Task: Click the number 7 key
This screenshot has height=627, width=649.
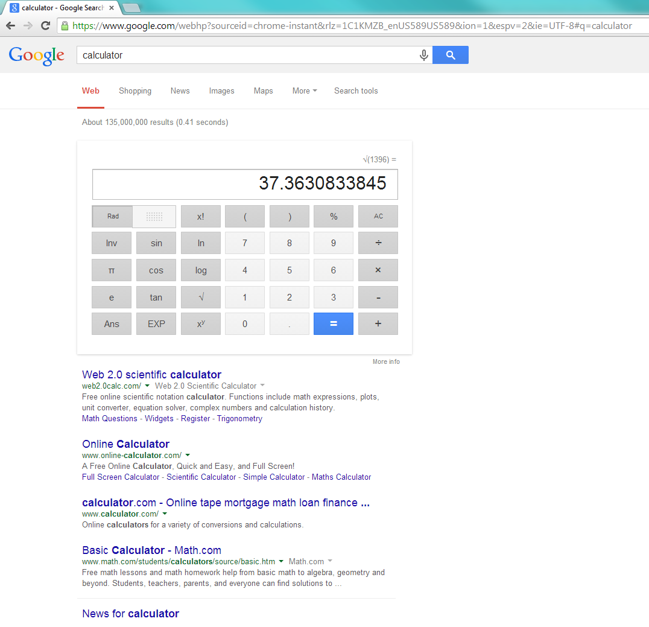Action: point(245,243)
